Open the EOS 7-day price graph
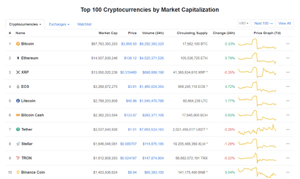300x179 pixels. (257, 86)
